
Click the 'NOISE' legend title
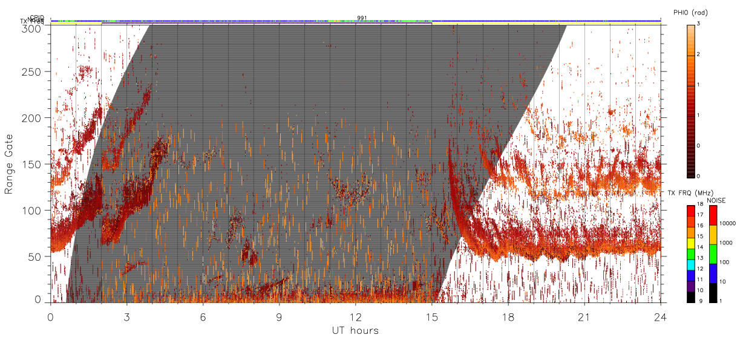(x=716, y=200)
